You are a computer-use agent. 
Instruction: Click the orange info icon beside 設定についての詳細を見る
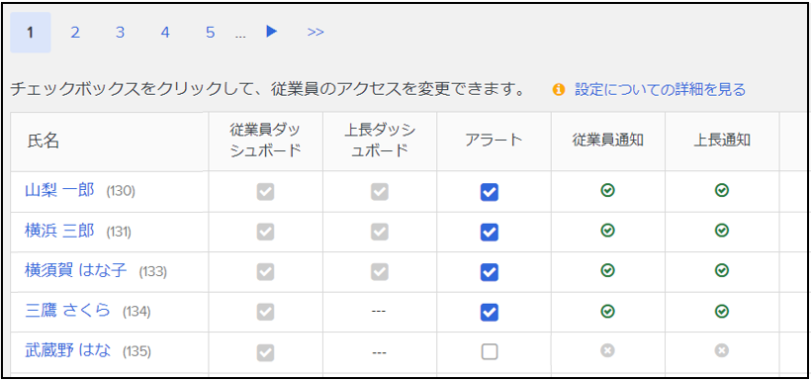[x=558, y=89]
